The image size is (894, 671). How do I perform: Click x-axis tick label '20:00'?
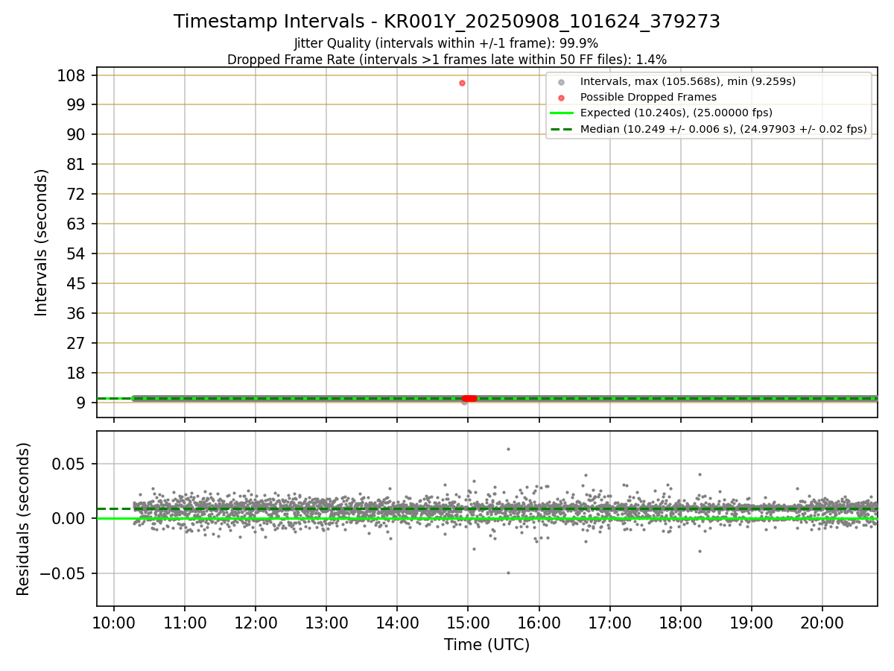coord(822,623)
